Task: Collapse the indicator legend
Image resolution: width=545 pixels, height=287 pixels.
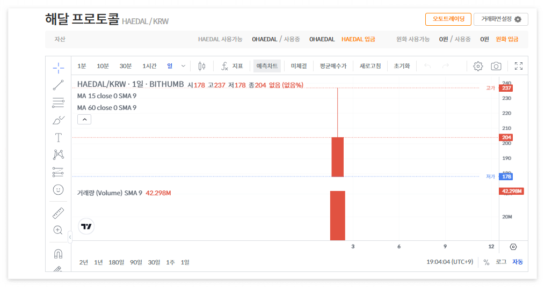Action: click(84, 120)
